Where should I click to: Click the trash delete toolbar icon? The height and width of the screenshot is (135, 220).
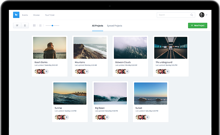tap(25, 26)
